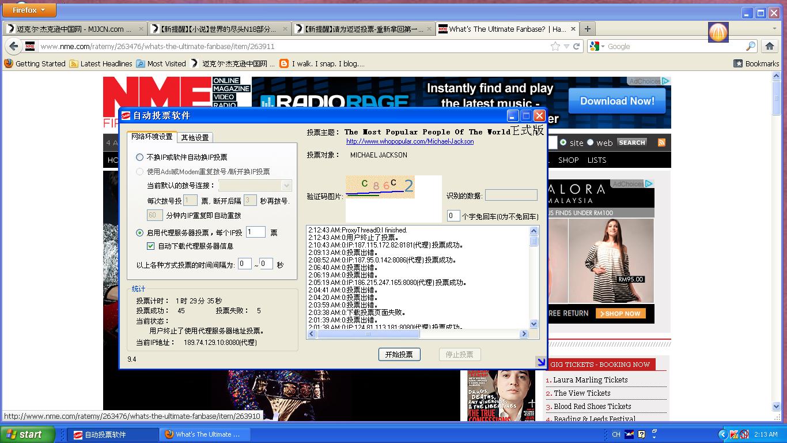Reload page with the refresh icon
Screen dimensions: 787x443
tap(576, 46)
